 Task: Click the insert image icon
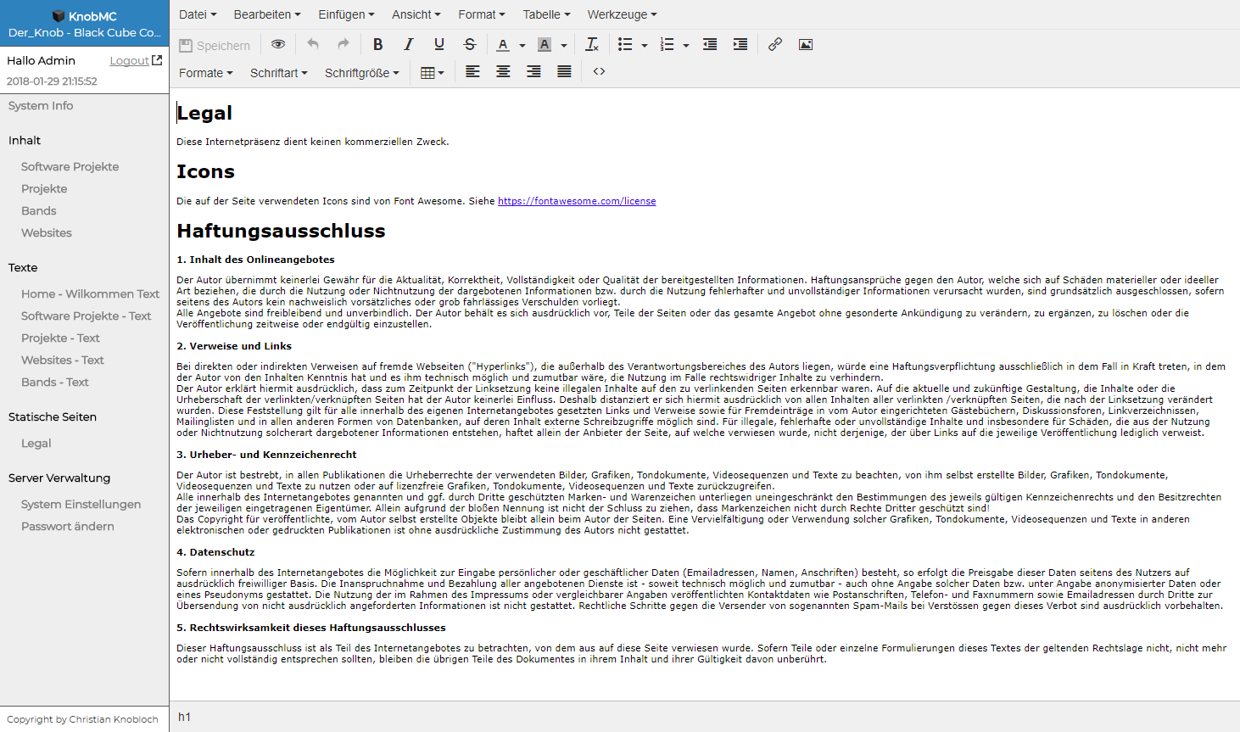pyautogui.click(x=806, y=44)
